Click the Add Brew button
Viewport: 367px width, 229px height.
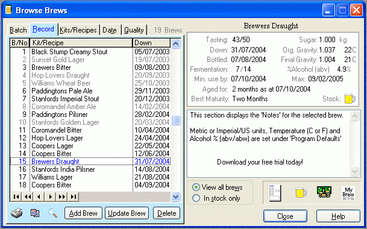tap(83, 213)
